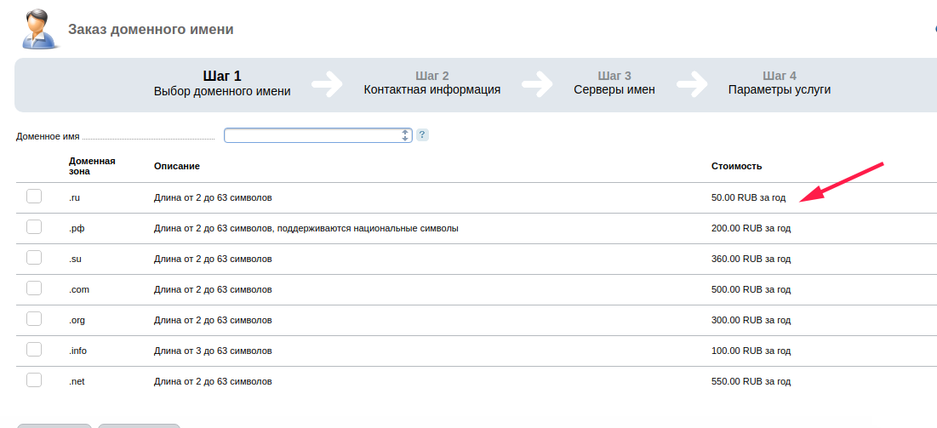The image size is (937, 428).
Task: Tick the .net domain zone checkbox
Action: 34,380
